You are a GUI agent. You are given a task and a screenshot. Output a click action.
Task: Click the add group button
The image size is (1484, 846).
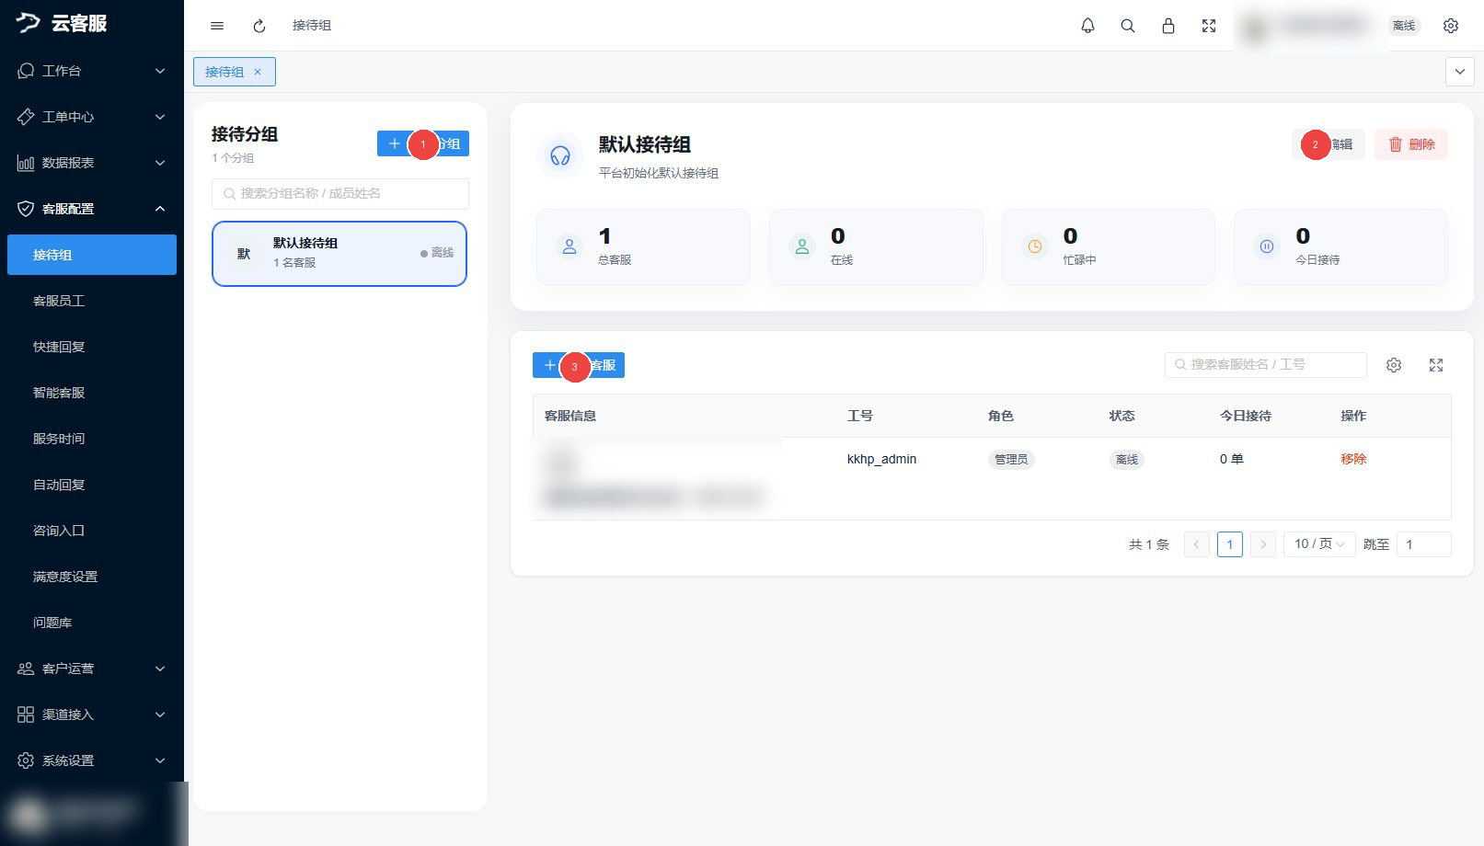tap(423, 143)
